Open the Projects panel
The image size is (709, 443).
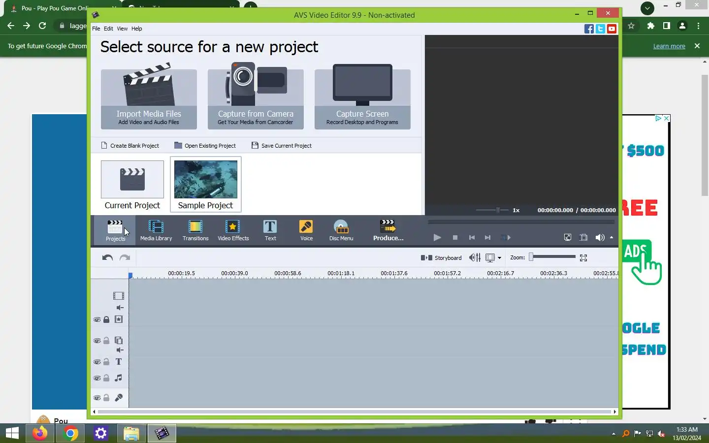click(x=115, y=230)
